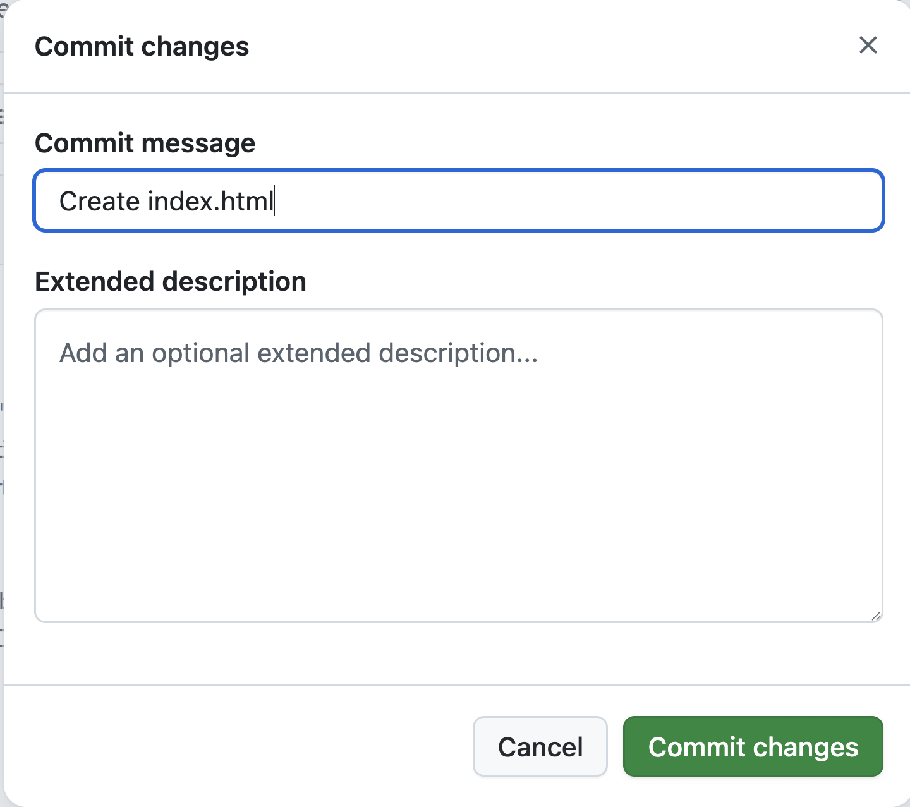Click the 'Commit message' field label

pos(145,143)
